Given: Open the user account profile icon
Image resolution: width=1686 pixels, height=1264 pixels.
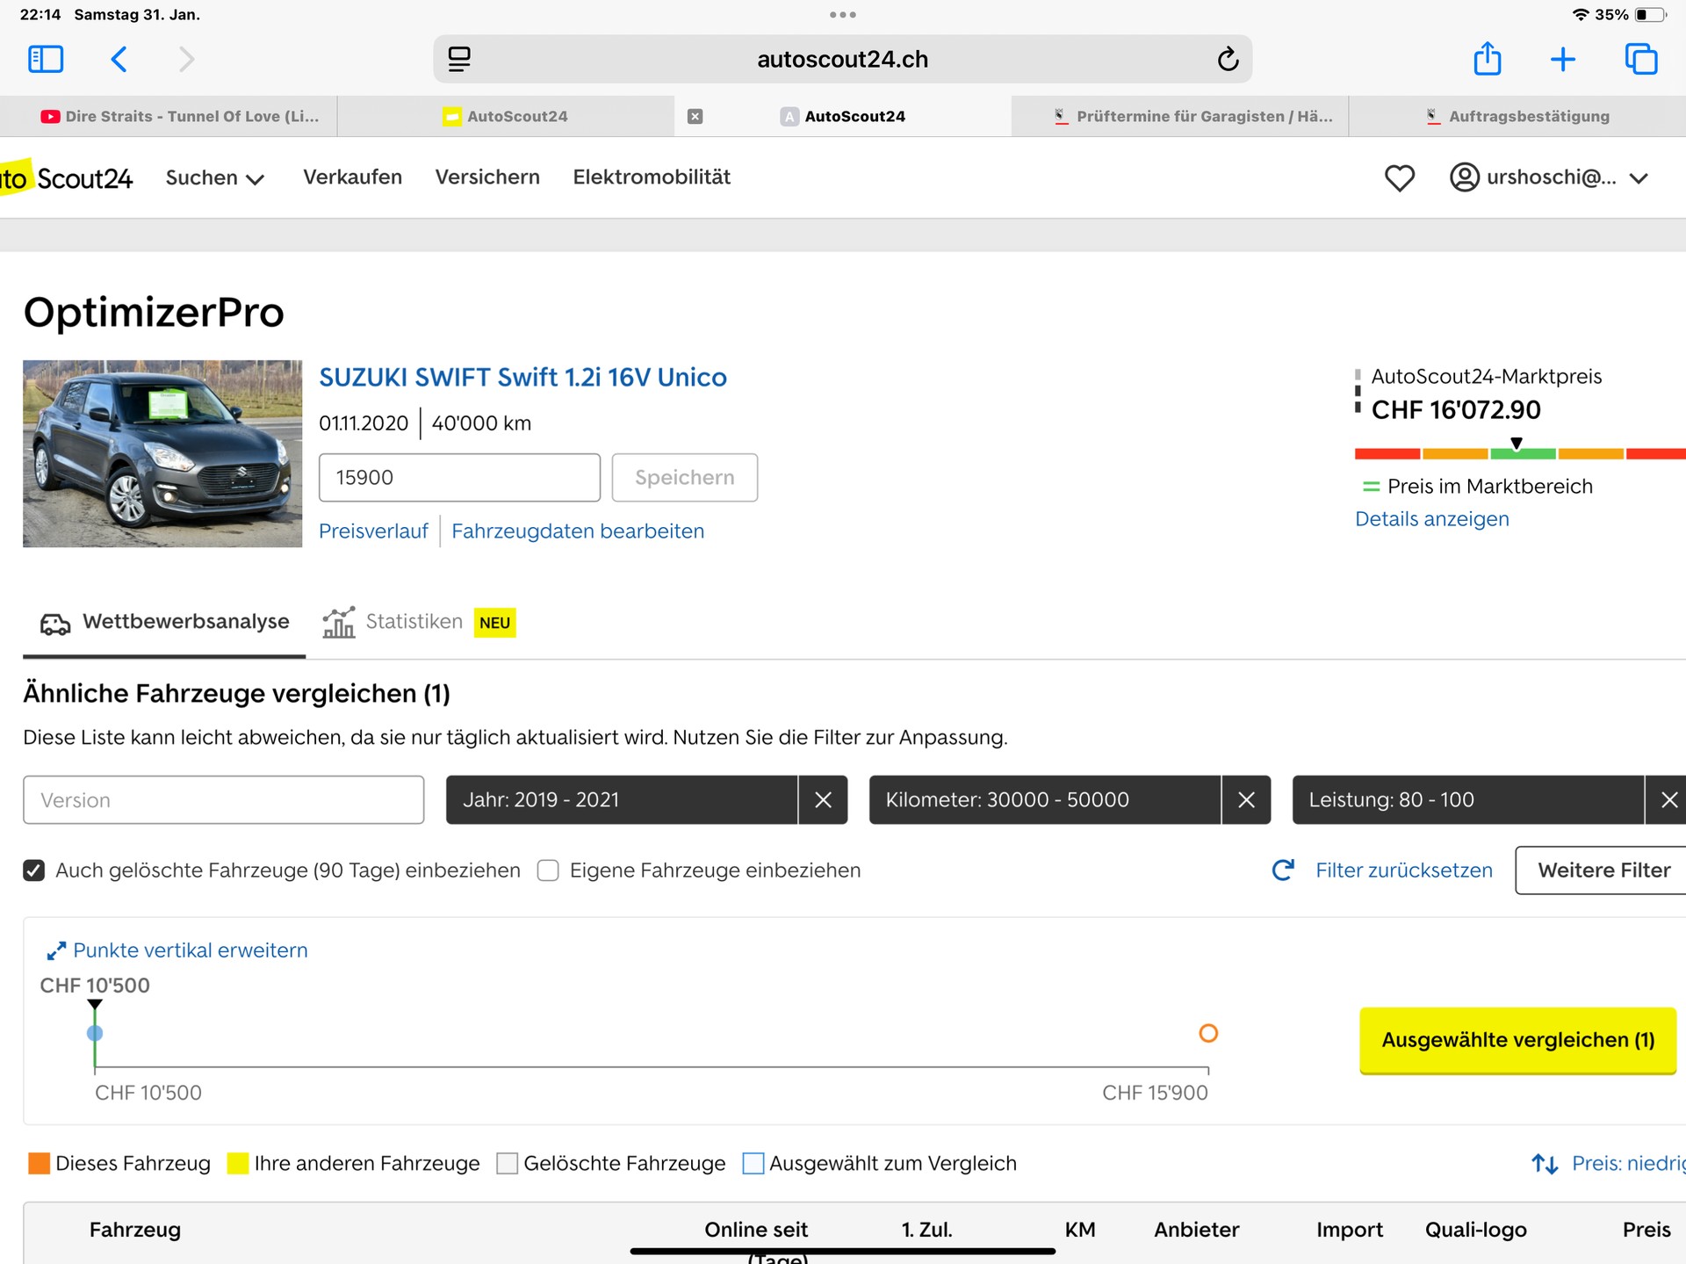Looking at the screenshot, I should tap(1464, 177).
